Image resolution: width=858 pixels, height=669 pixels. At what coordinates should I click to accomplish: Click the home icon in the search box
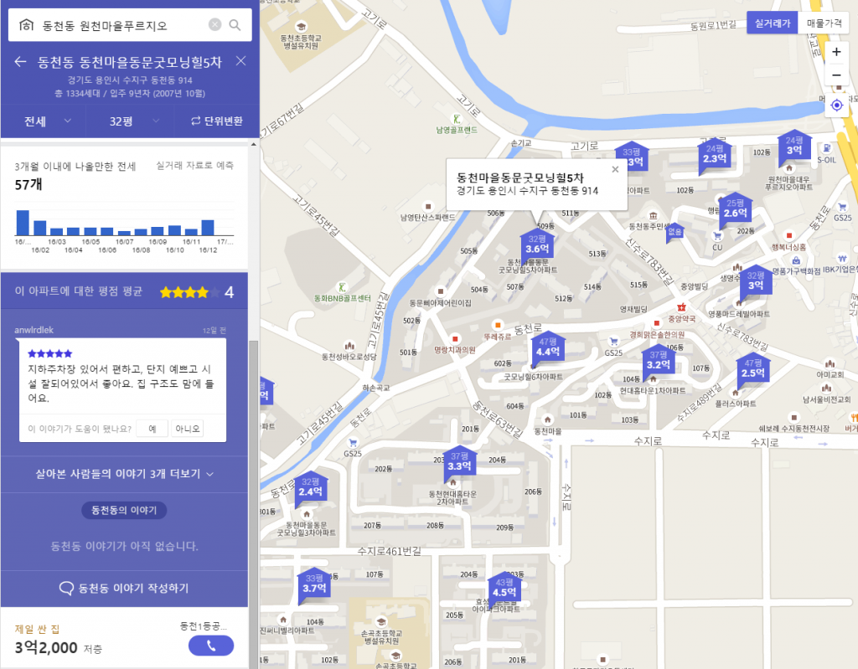26,25
